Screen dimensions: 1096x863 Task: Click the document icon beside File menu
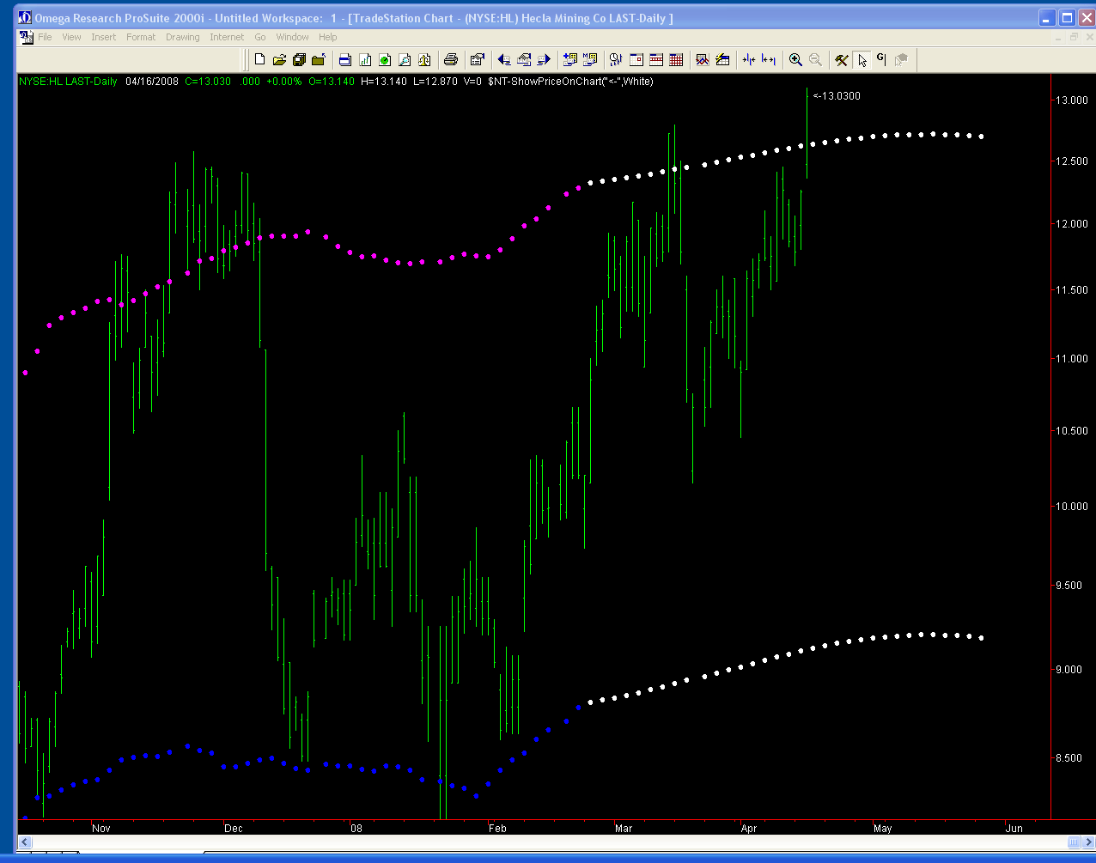25,37
